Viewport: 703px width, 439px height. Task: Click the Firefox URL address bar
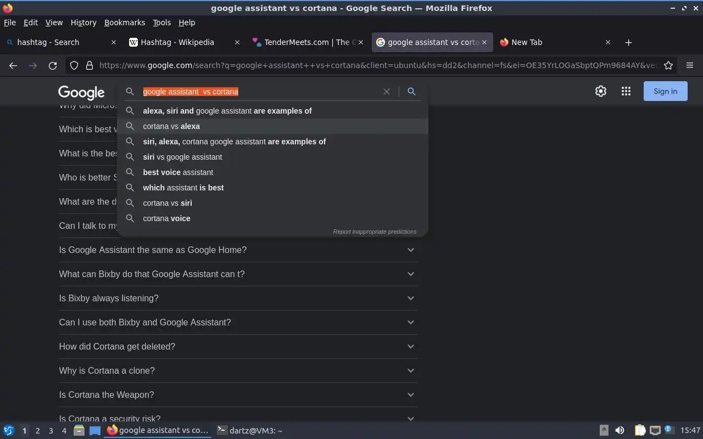tap(378, 65)
